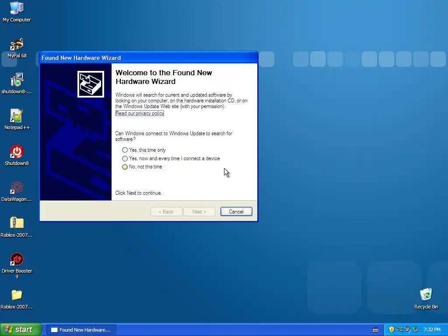Choose 'Yes, now and every time' option
This screenshot has height=336, width=448.
click(171, 158)
